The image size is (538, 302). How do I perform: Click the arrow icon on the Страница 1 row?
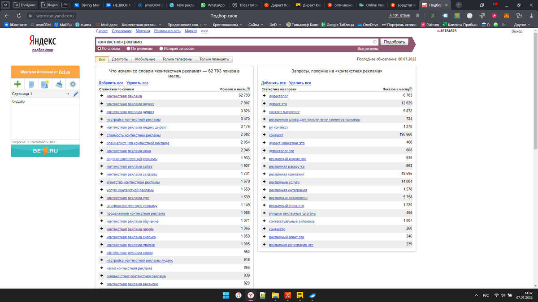coord(67,94)
